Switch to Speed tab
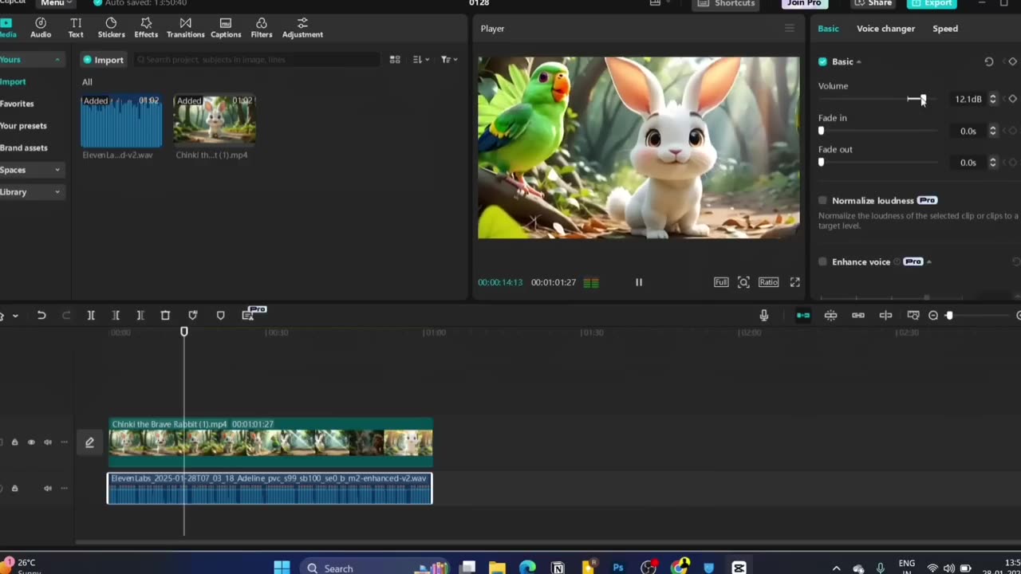1021x574 pixels. point(945,29)
